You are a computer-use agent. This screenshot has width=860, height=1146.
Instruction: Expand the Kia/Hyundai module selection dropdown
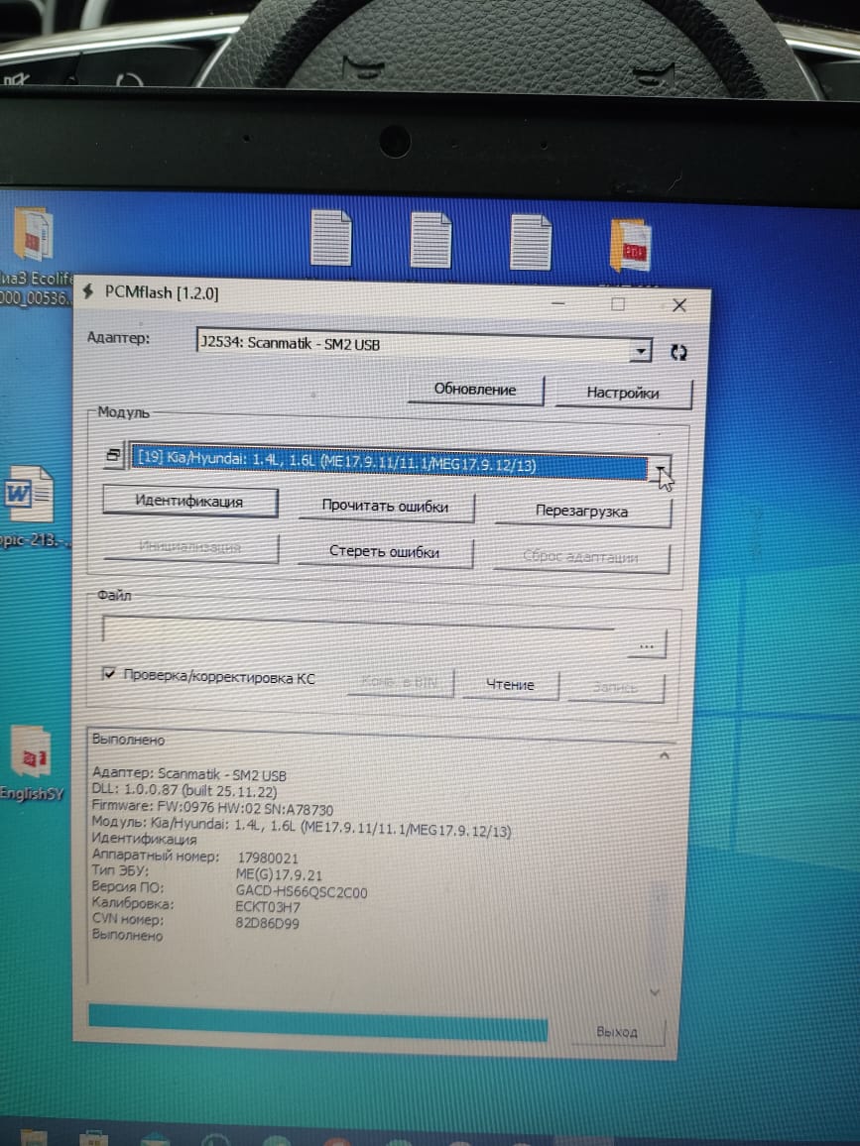tap(659, 469)
